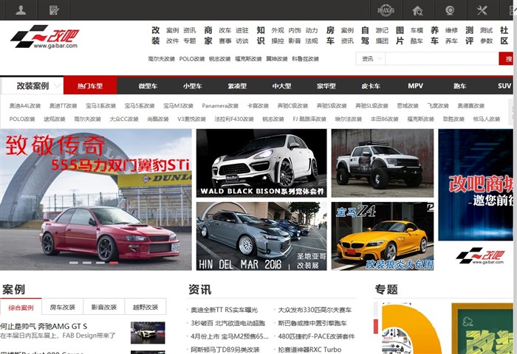Open the wrench tools icon in top bar
The image size is (517, 354).
pos(482,10)
